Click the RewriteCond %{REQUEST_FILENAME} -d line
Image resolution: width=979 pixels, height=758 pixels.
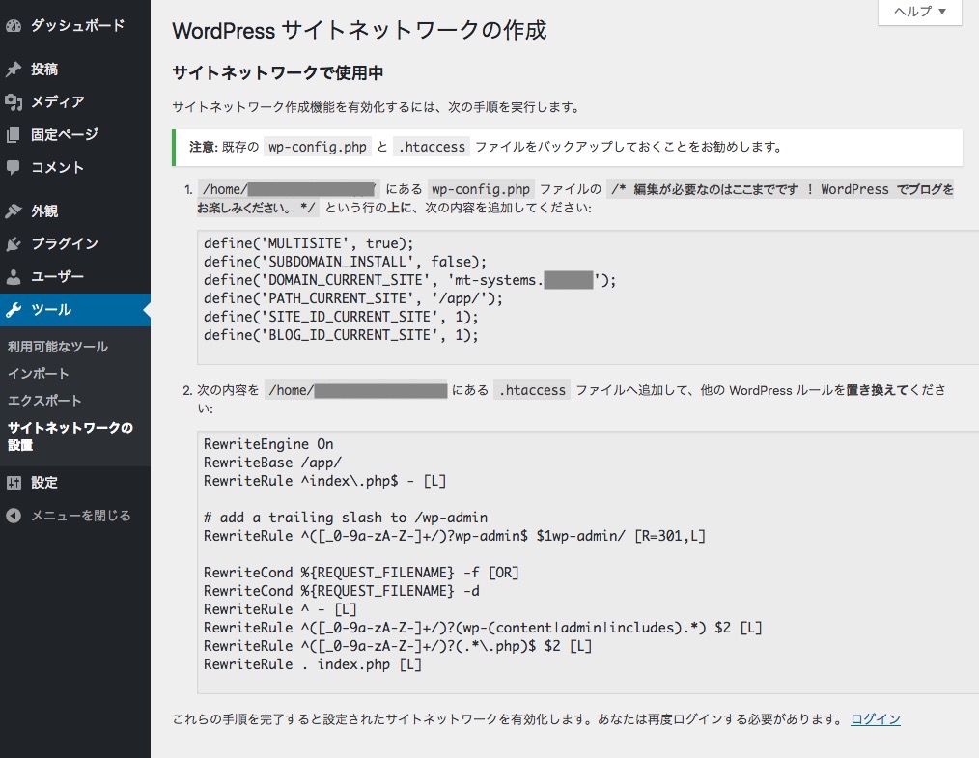(x=342, y=591)
